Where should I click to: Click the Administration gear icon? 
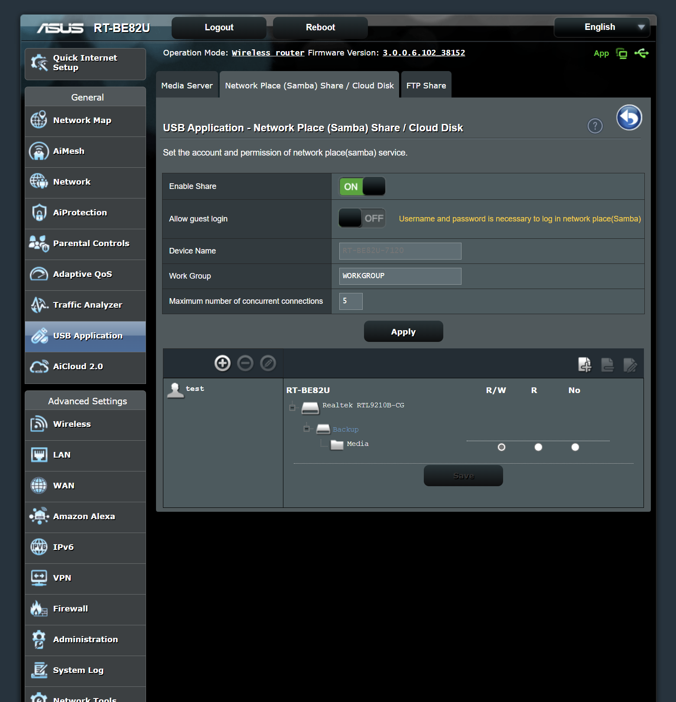[39, 639]
